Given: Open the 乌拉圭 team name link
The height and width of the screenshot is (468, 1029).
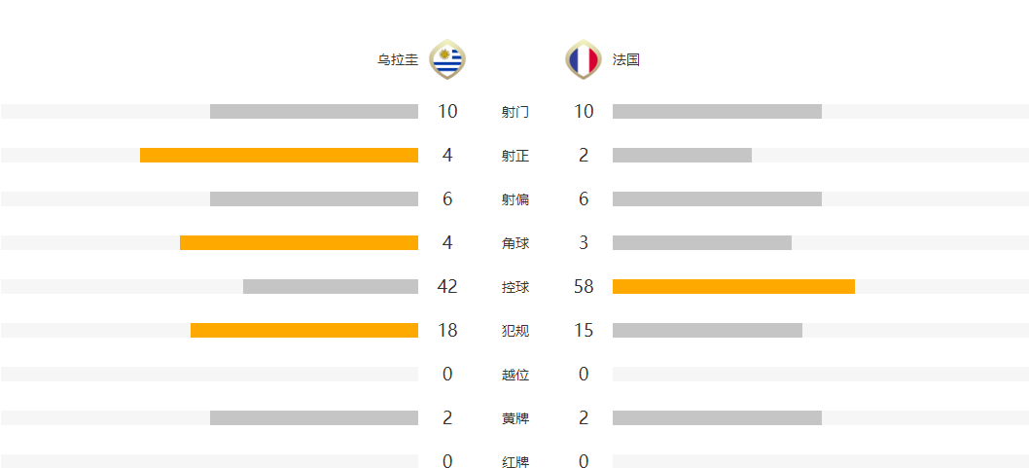Looking at the screenshot, I should pyautogui.click(x=398, y=60).
